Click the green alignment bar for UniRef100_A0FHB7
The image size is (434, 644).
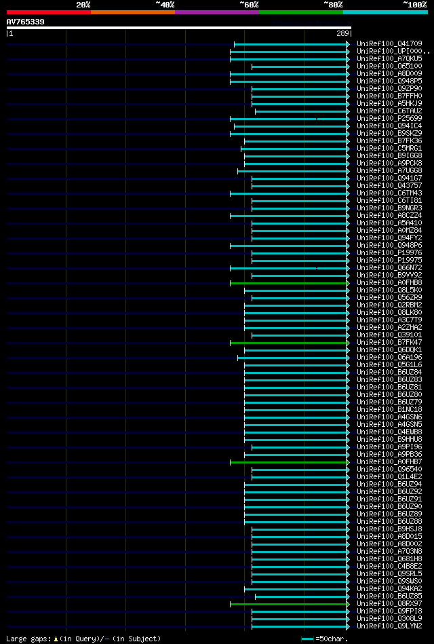[x=290, y=462]
